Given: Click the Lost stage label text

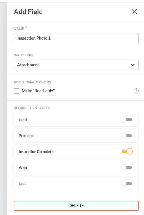Looking at the screenshot, I should tap(22, 184).
